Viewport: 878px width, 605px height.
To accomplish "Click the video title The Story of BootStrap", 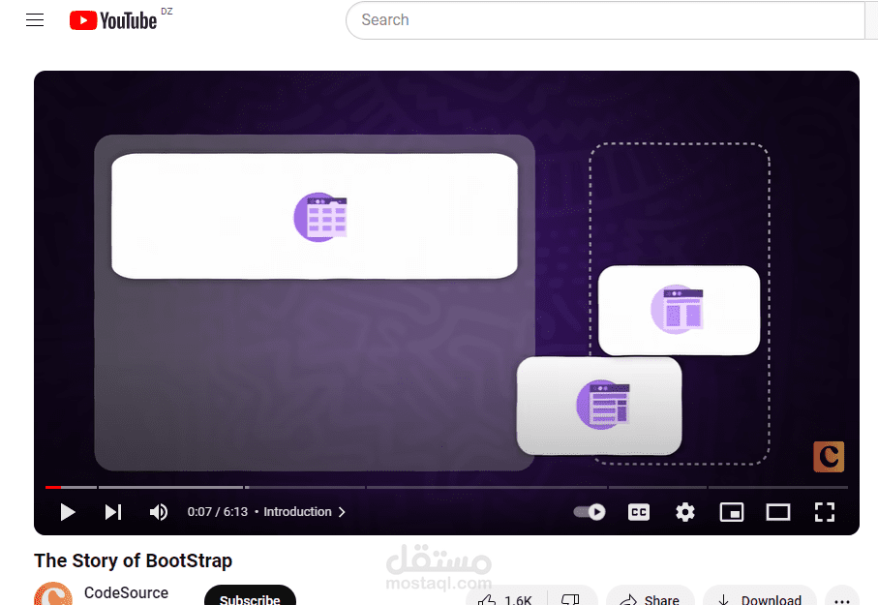I will [134, 560].
